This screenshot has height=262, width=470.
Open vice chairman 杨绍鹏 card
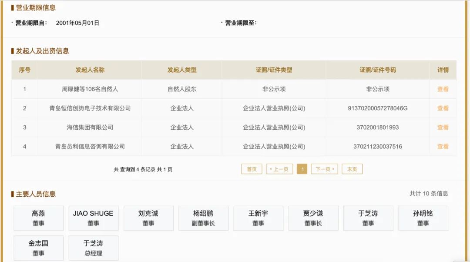coord(203,218)
